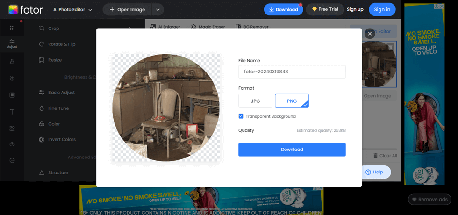The image size is (458, 215).
Task: Click the Rotate & Flip icon
Action: [42, 44]
